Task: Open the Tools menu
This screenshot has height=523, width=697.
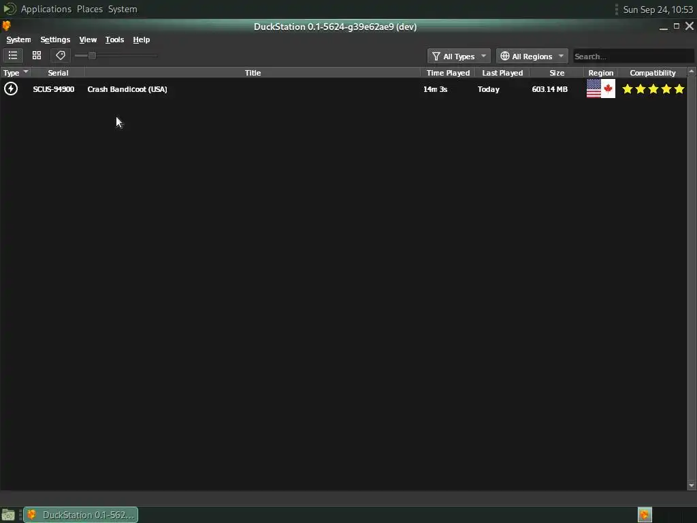Action: coord(114,39)
